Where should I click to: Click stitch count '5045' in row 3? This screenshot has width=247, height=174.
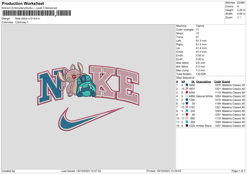192,92
